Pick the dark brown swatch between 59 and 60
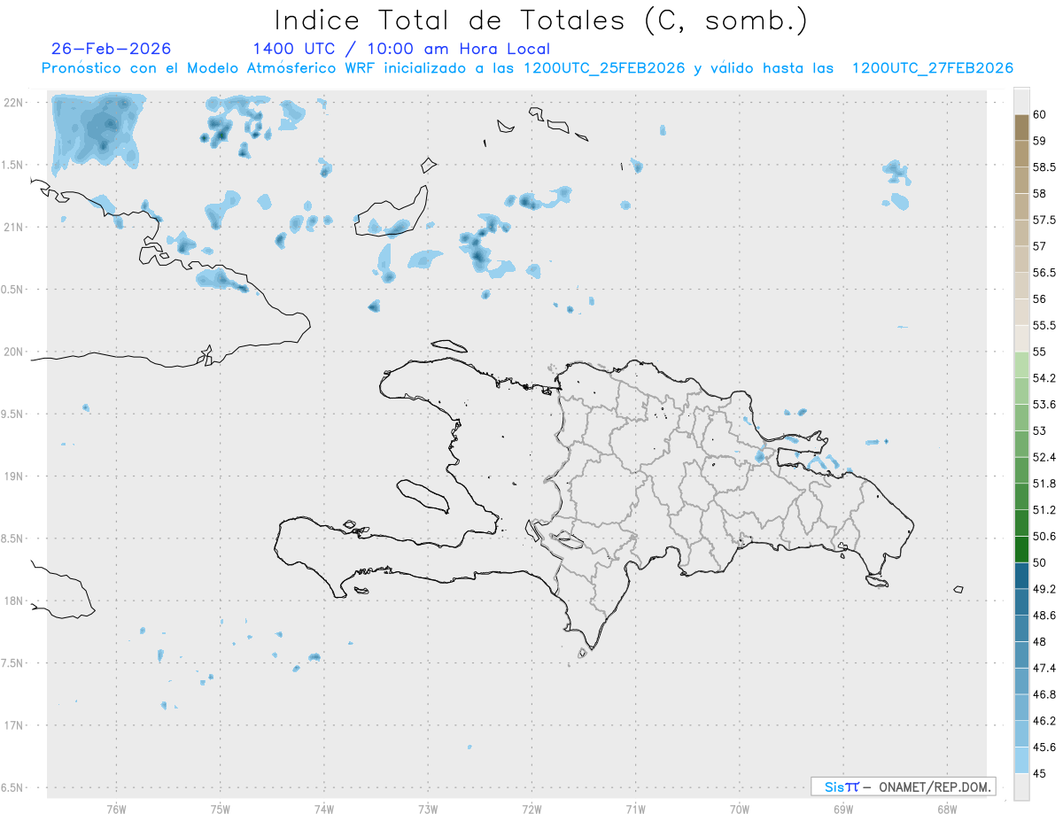Screen dimensions: 1063x821 point(1021,128)
